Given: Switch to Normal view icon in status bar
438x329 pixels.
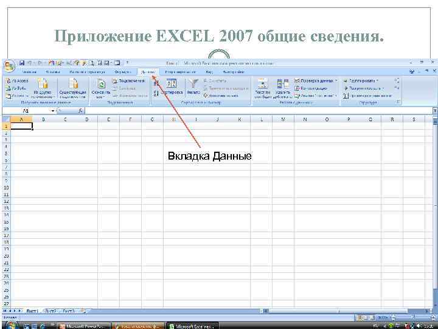Looking at the screenshot, I should (x=360, y=318).
